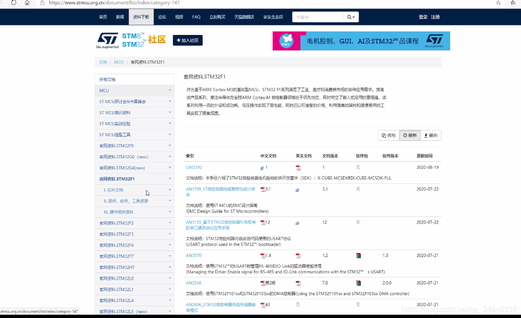Open 新闻 in top navigation
This screenshot has height=318, width=521.
(x=120, y=17)
